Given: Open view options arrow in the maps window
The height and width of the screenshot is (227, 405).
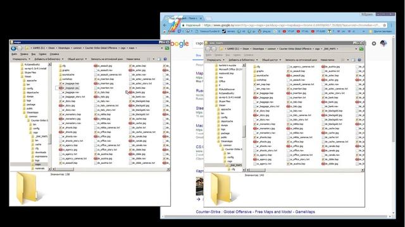Looking at the screenshot, I should [x=153, y=59].
